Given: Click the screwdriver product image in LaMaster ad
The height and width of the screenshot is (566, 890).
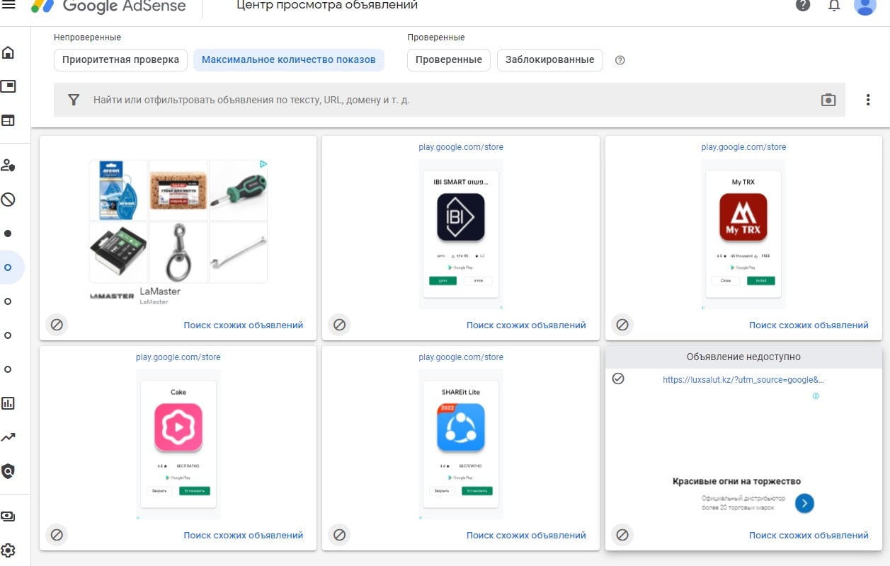Looking at the screenshot, I should [238, 190].
